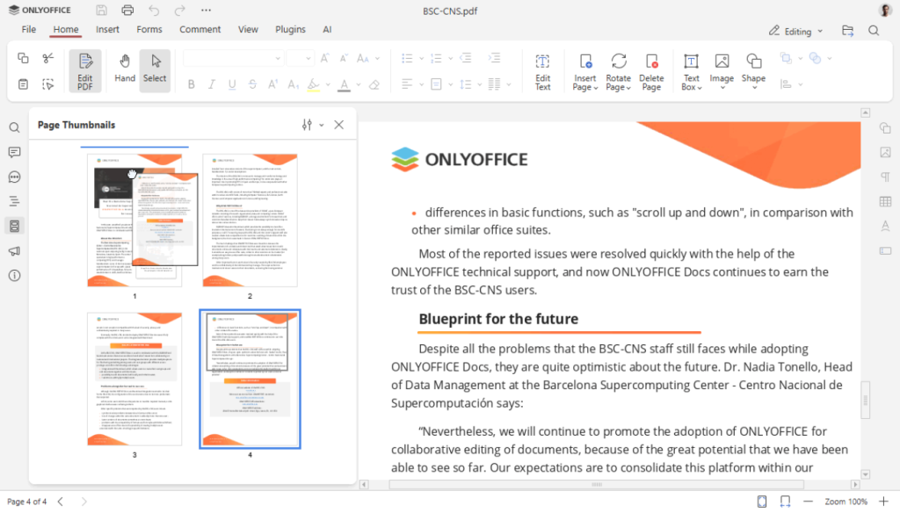
Task: Toggle bold formatting
Action: pyautogui.click(x=191, y=84)
